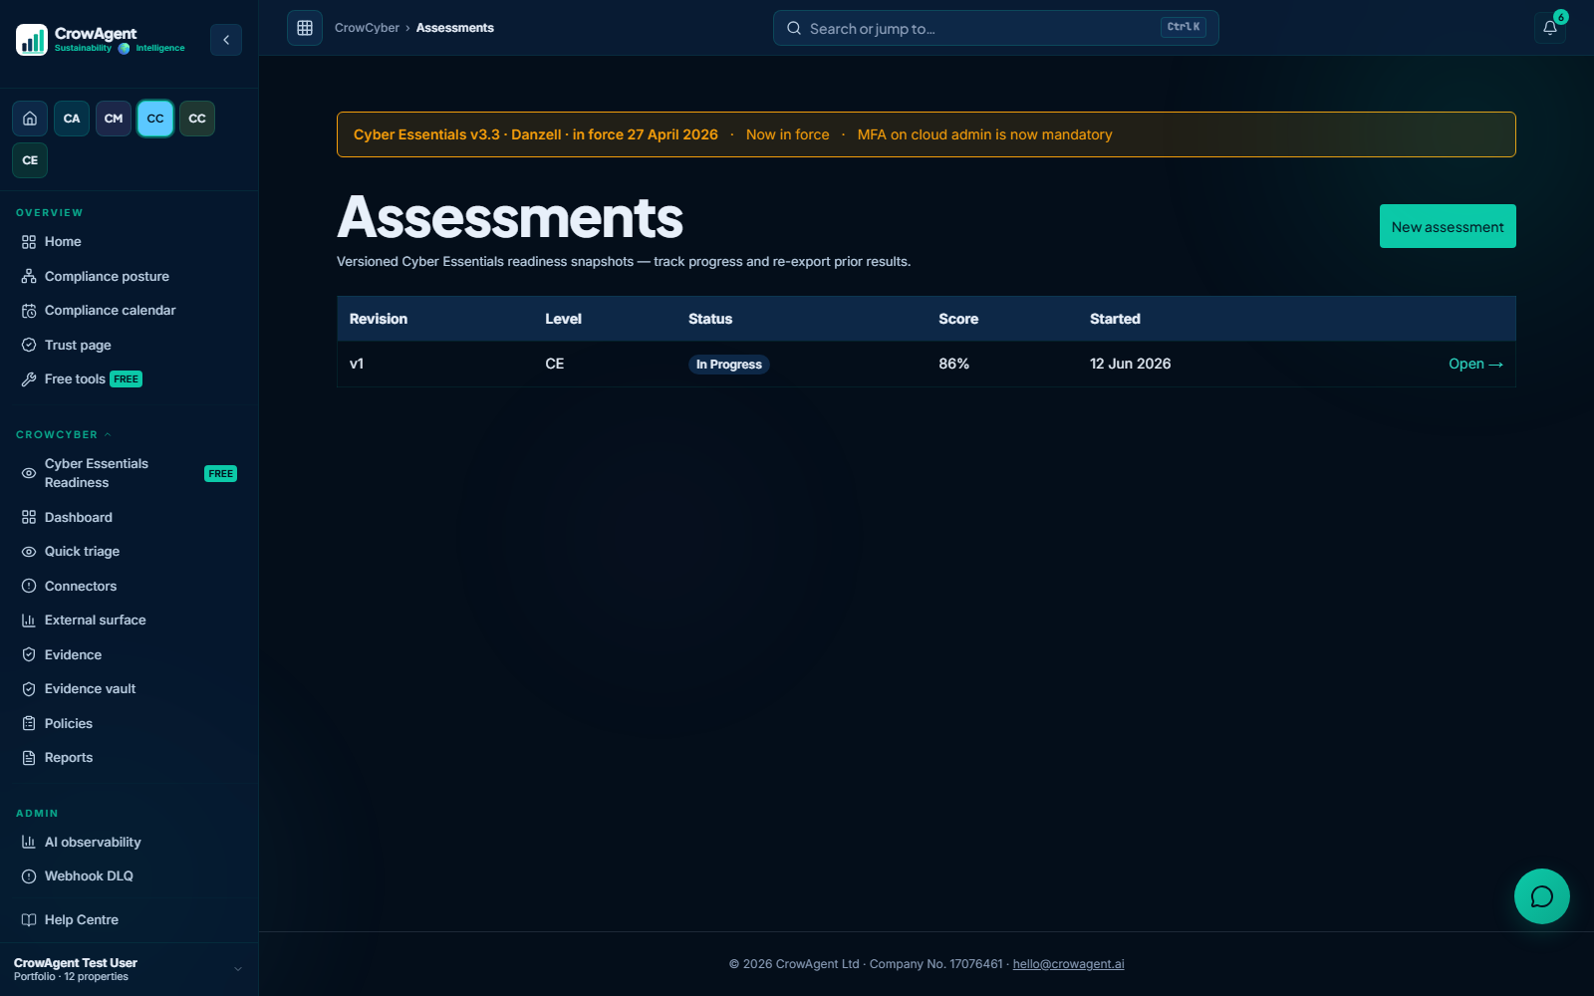Click the Trust page checkmark icon
This screenshot has height=996, width=1594.
(x=29, y=345)
